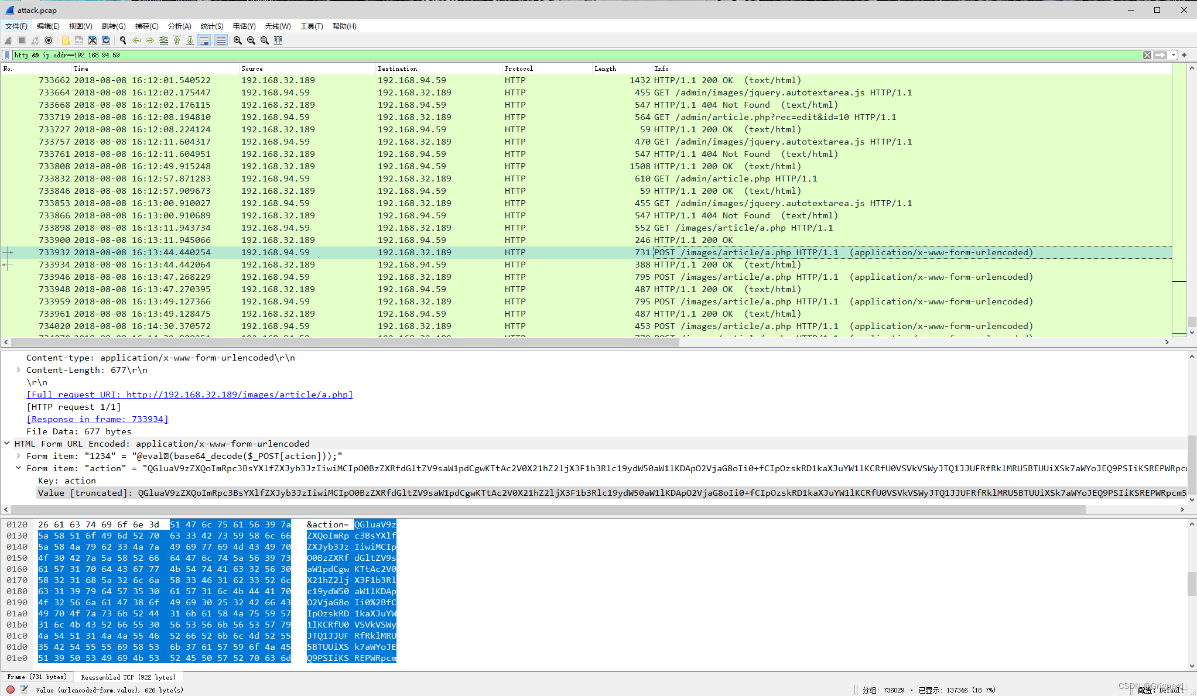Add a display filter button with plus
The image size is (1197, 696).
1184,55
